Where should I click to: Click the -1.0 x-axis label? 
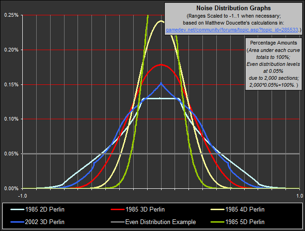point(22,196)
